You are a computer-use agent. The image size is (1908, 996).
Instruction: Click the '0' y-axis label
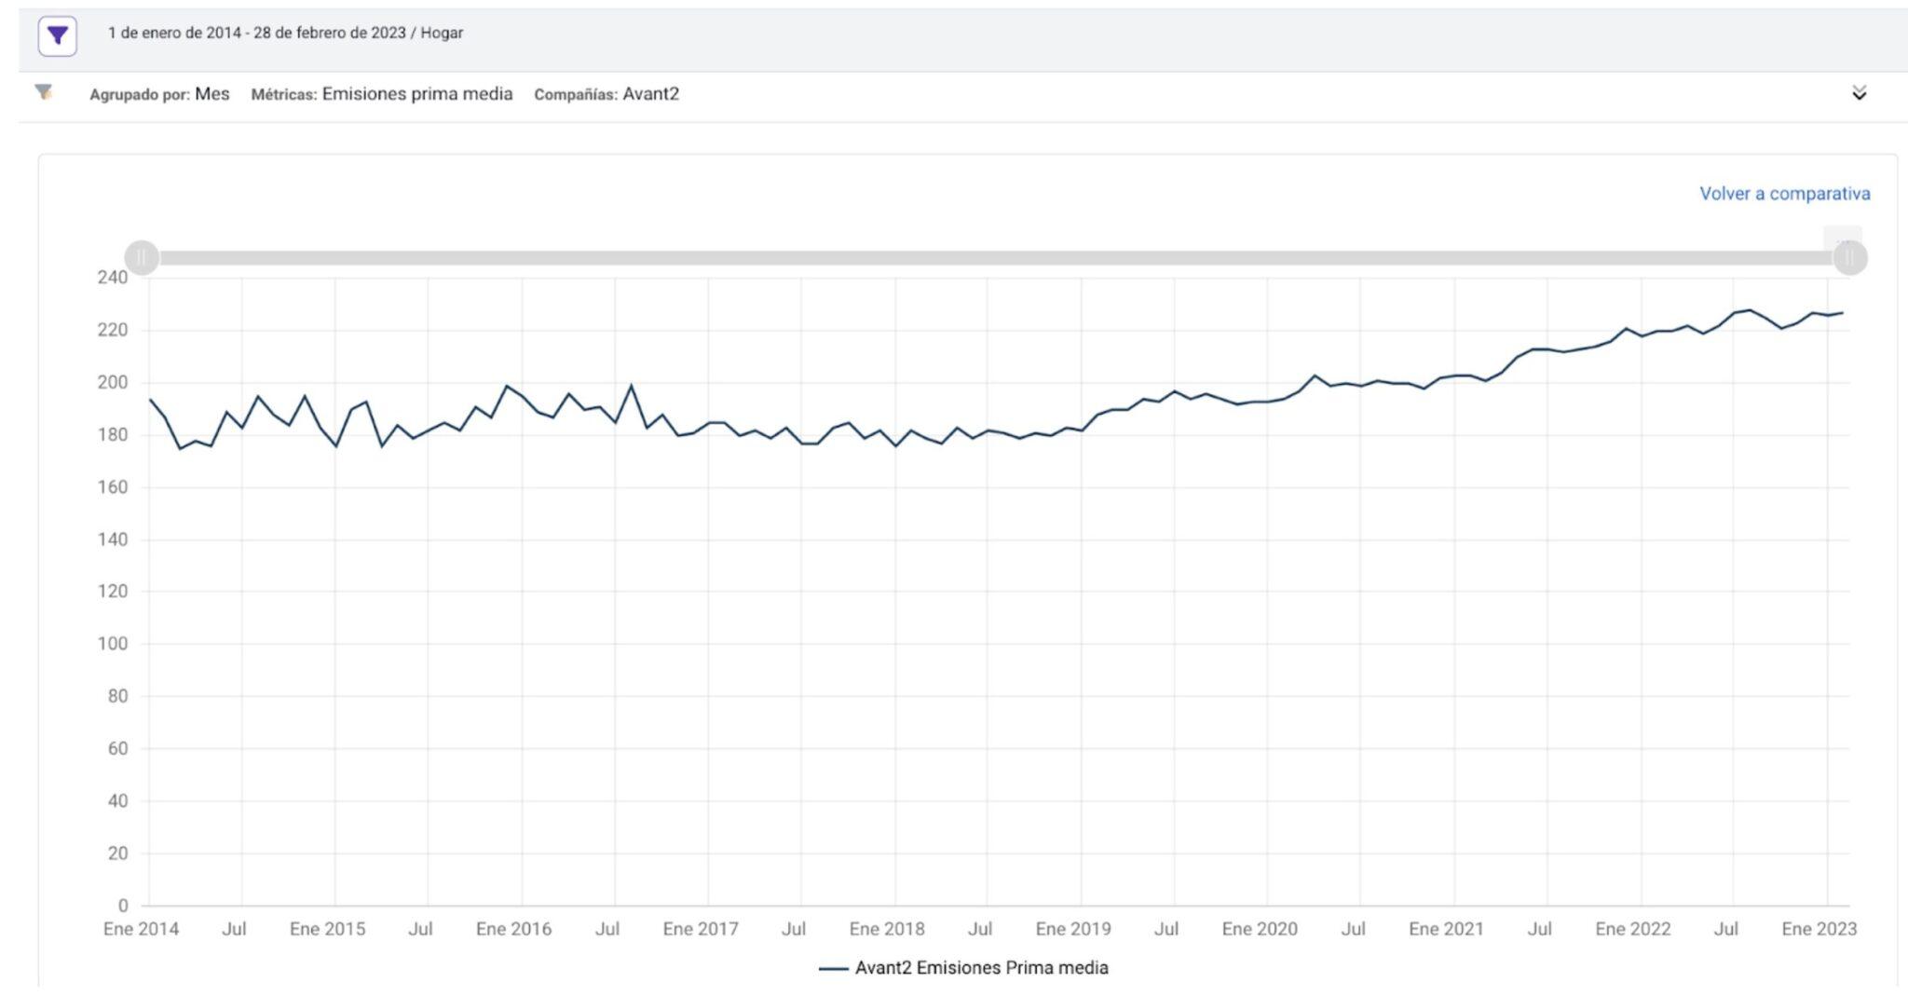coord(122,906)
